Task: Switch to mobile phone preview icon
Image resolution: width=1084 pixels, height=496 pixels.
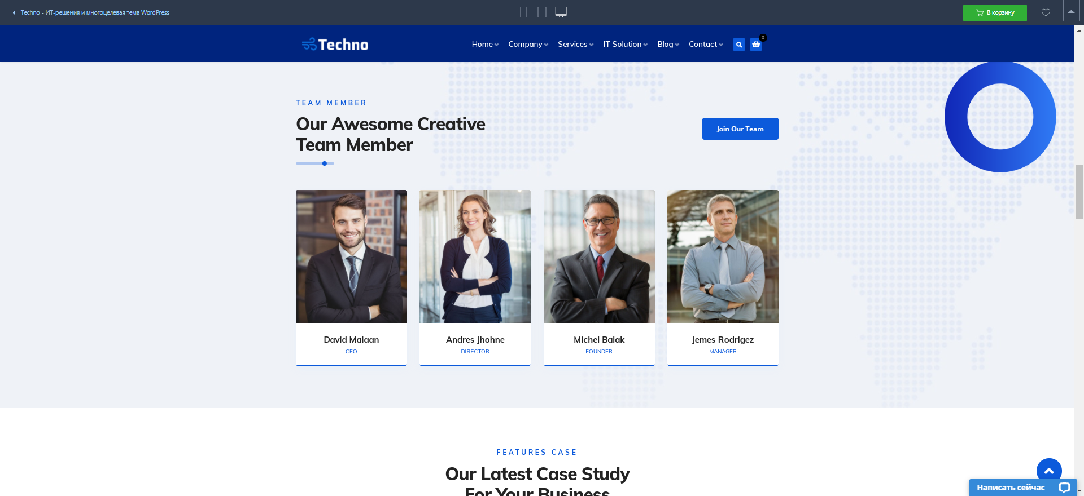Action: 523,12
